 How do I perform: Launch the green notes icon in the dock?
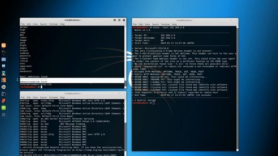click(x=3, y=108)
